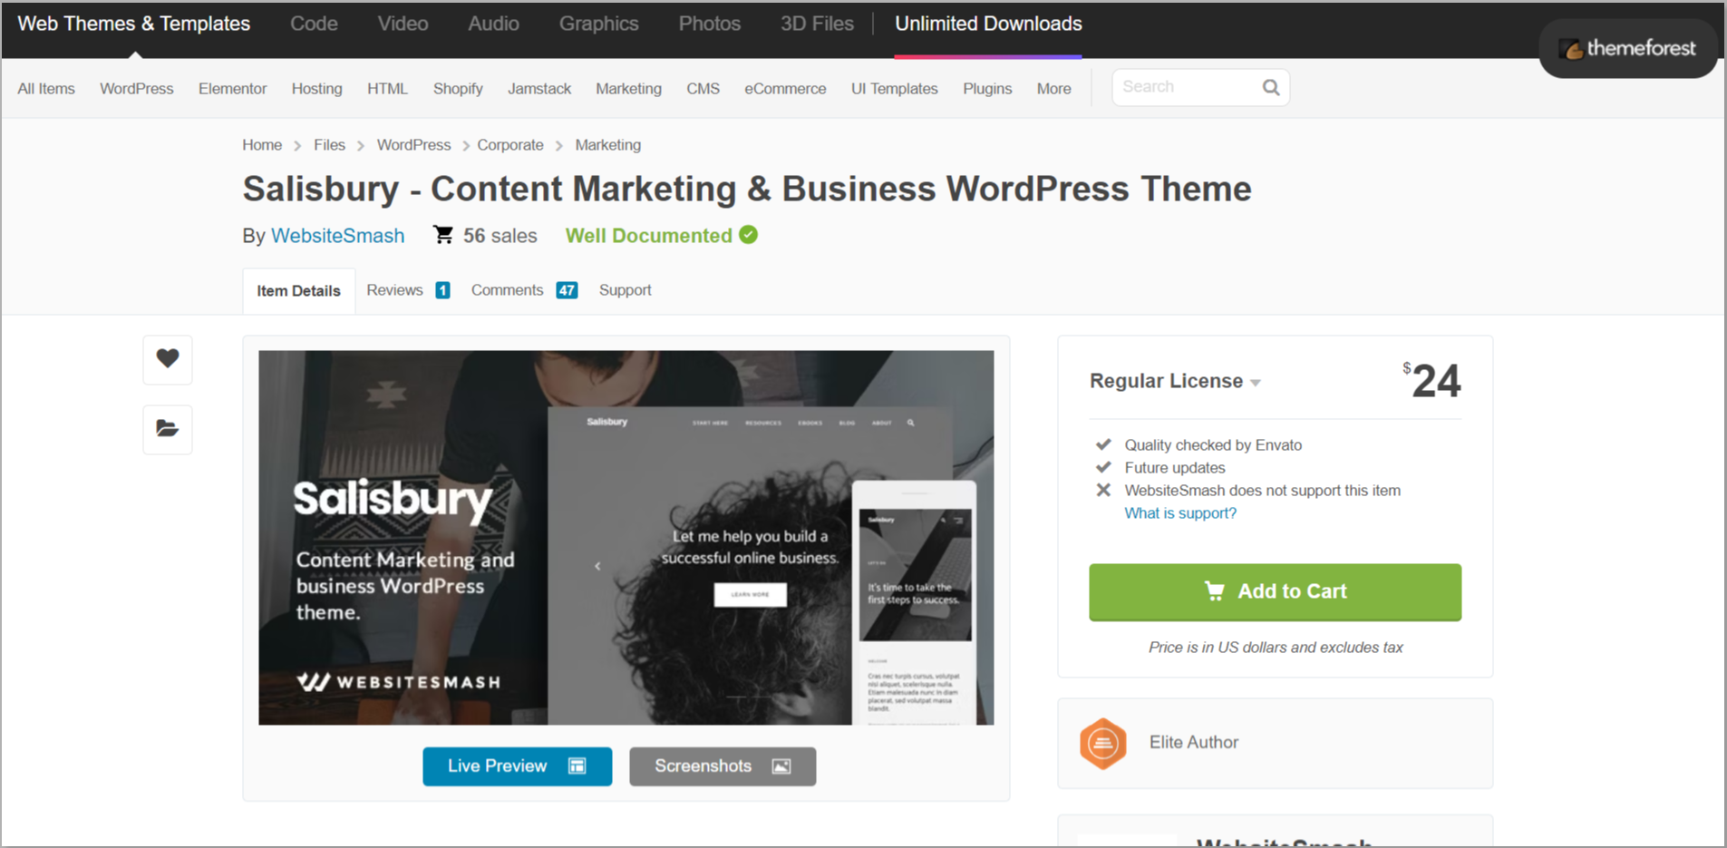Select the Marketing category in nav bar
The height and width of the screenshot is (848, 1727).
628,89
